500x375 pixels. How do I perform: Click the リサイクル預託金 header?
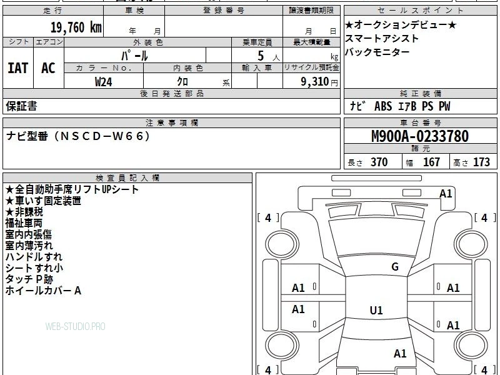[311, 67]
